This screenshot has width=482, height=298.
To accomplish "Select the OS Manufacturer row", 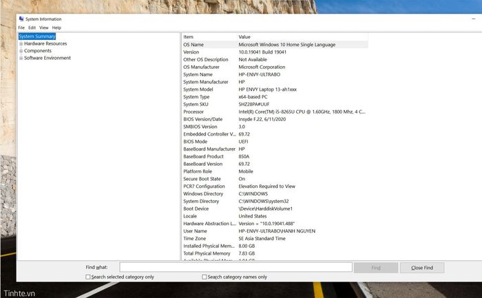I will coord(275,67).
